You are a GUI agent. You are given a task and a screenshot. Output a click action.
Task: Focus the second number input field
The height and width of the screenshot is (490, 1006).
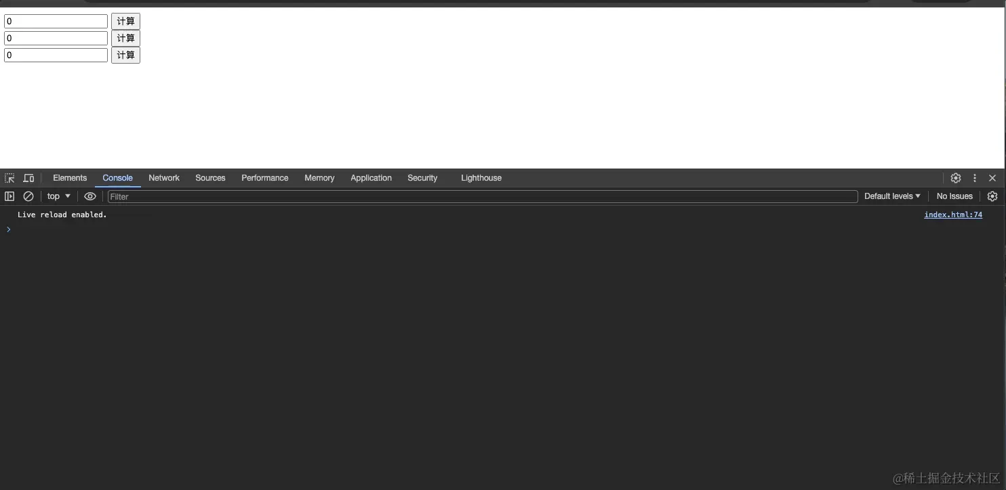56,38
